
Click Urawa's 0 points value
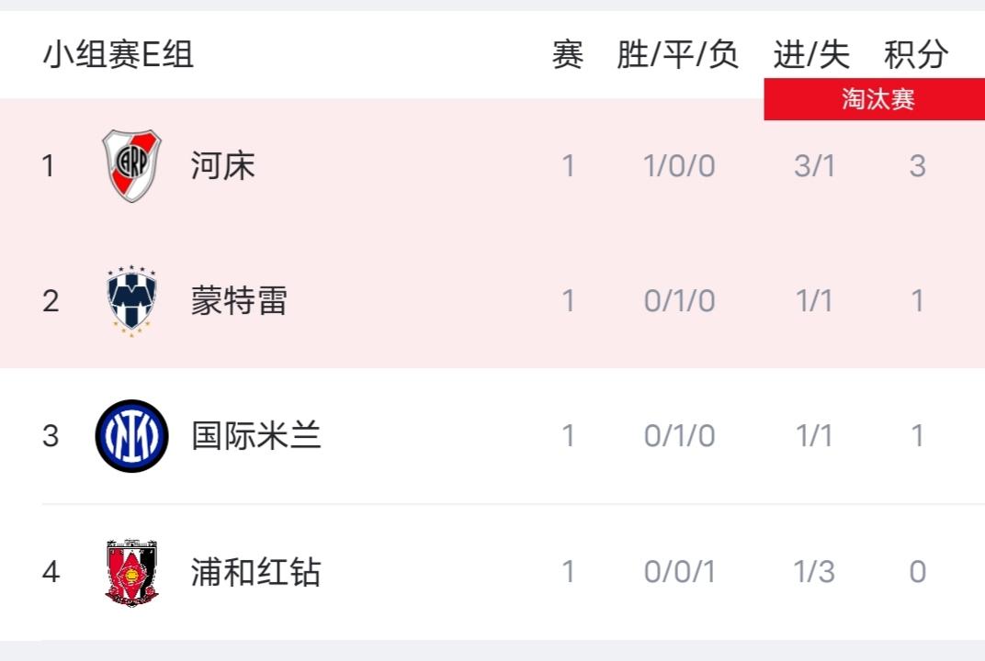click(918, 572)
